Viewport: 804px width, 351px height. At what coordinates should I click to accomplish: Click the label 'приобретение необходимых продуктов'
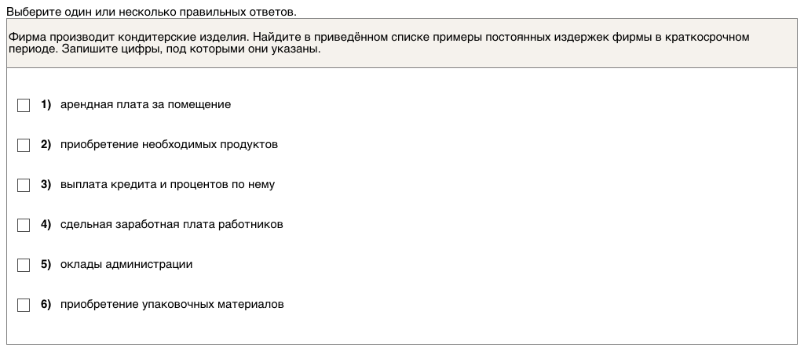pos(169,145)
